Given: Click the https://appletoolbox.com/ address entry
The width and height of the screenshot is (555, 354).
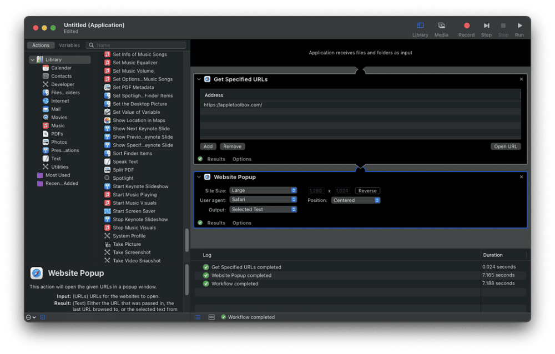Looking at the screenshot, I should coord(231,104).
